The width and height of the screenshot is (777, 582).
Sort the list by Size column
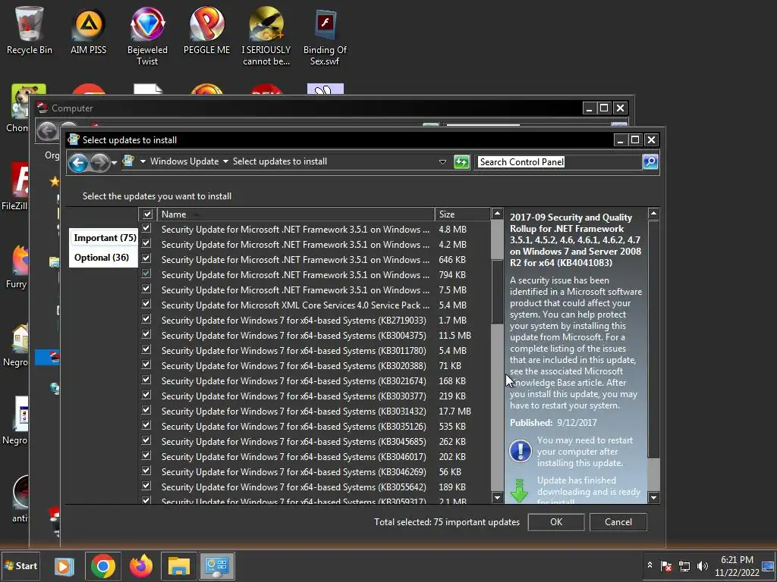[462, 214]
